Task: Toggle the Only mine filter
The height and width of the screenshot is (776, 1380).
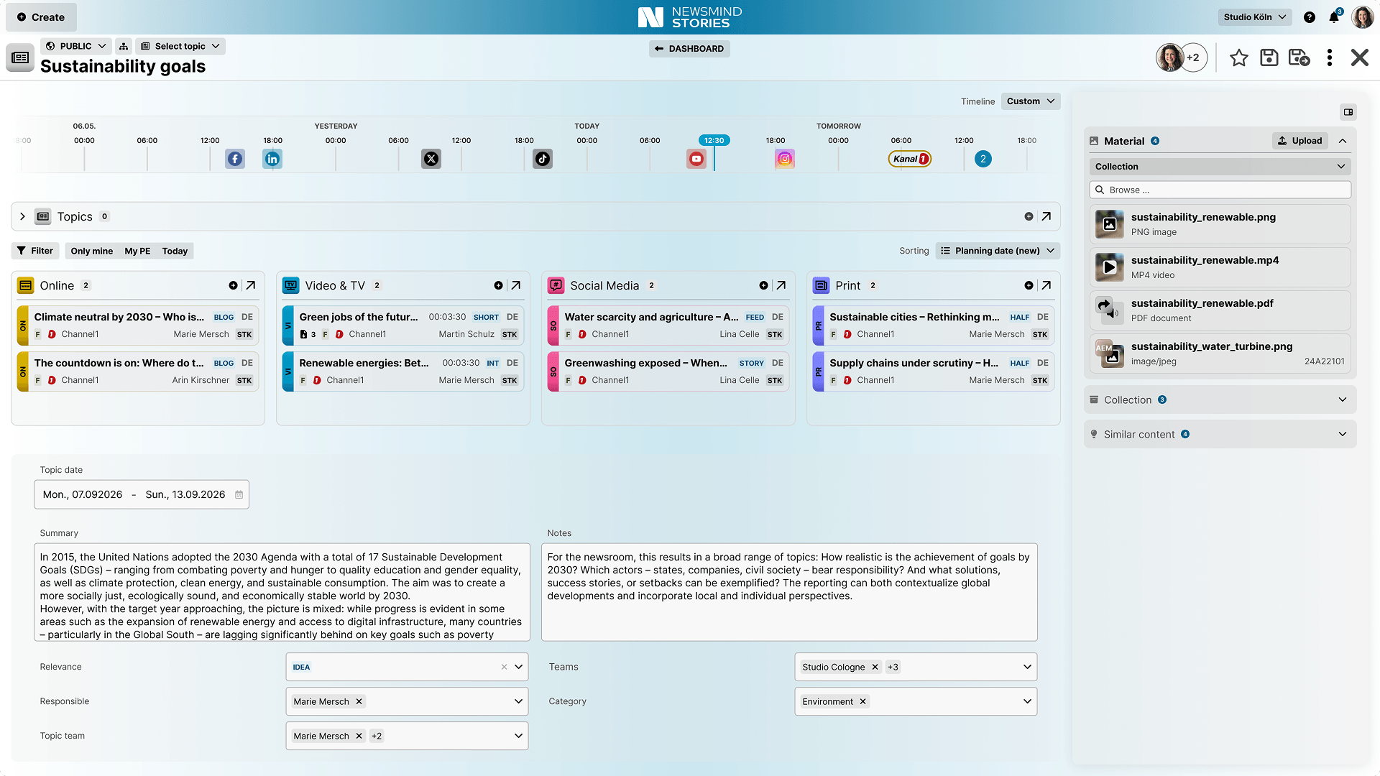Action: [x=91, y=251]
